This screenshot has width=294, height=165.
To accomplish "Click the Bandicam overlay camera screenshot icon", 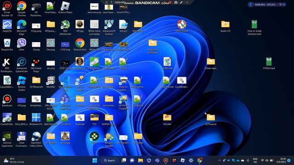I will 176,2.
